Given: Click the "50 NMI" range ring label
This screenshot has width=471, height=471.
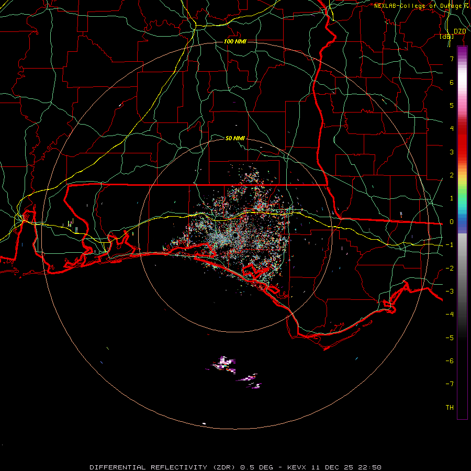Looking at the screenshot, I should (x=235, y=138).
